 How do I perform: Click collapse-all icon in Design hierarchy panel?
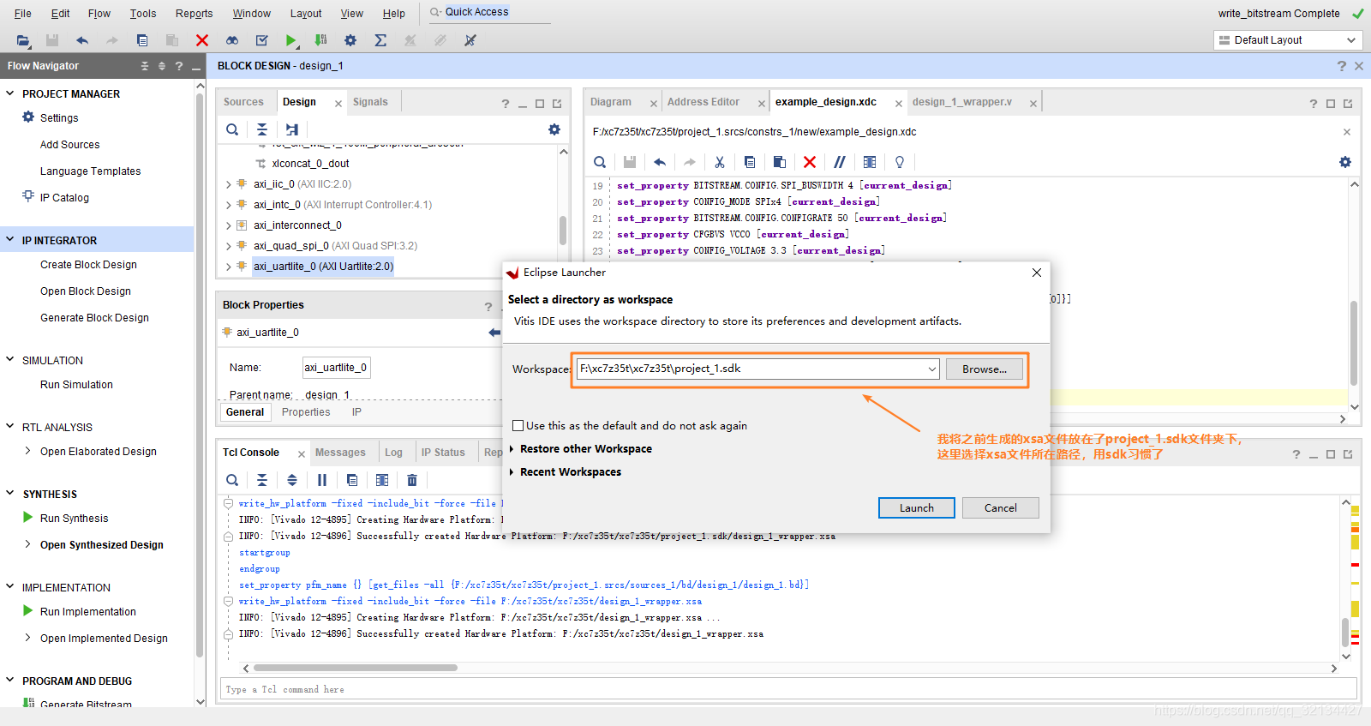262,129
